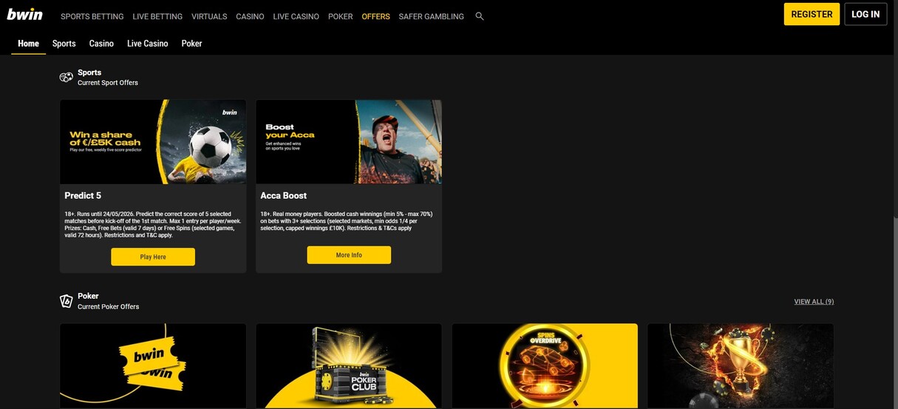Click the Predict 5 title

coord(83,196)
